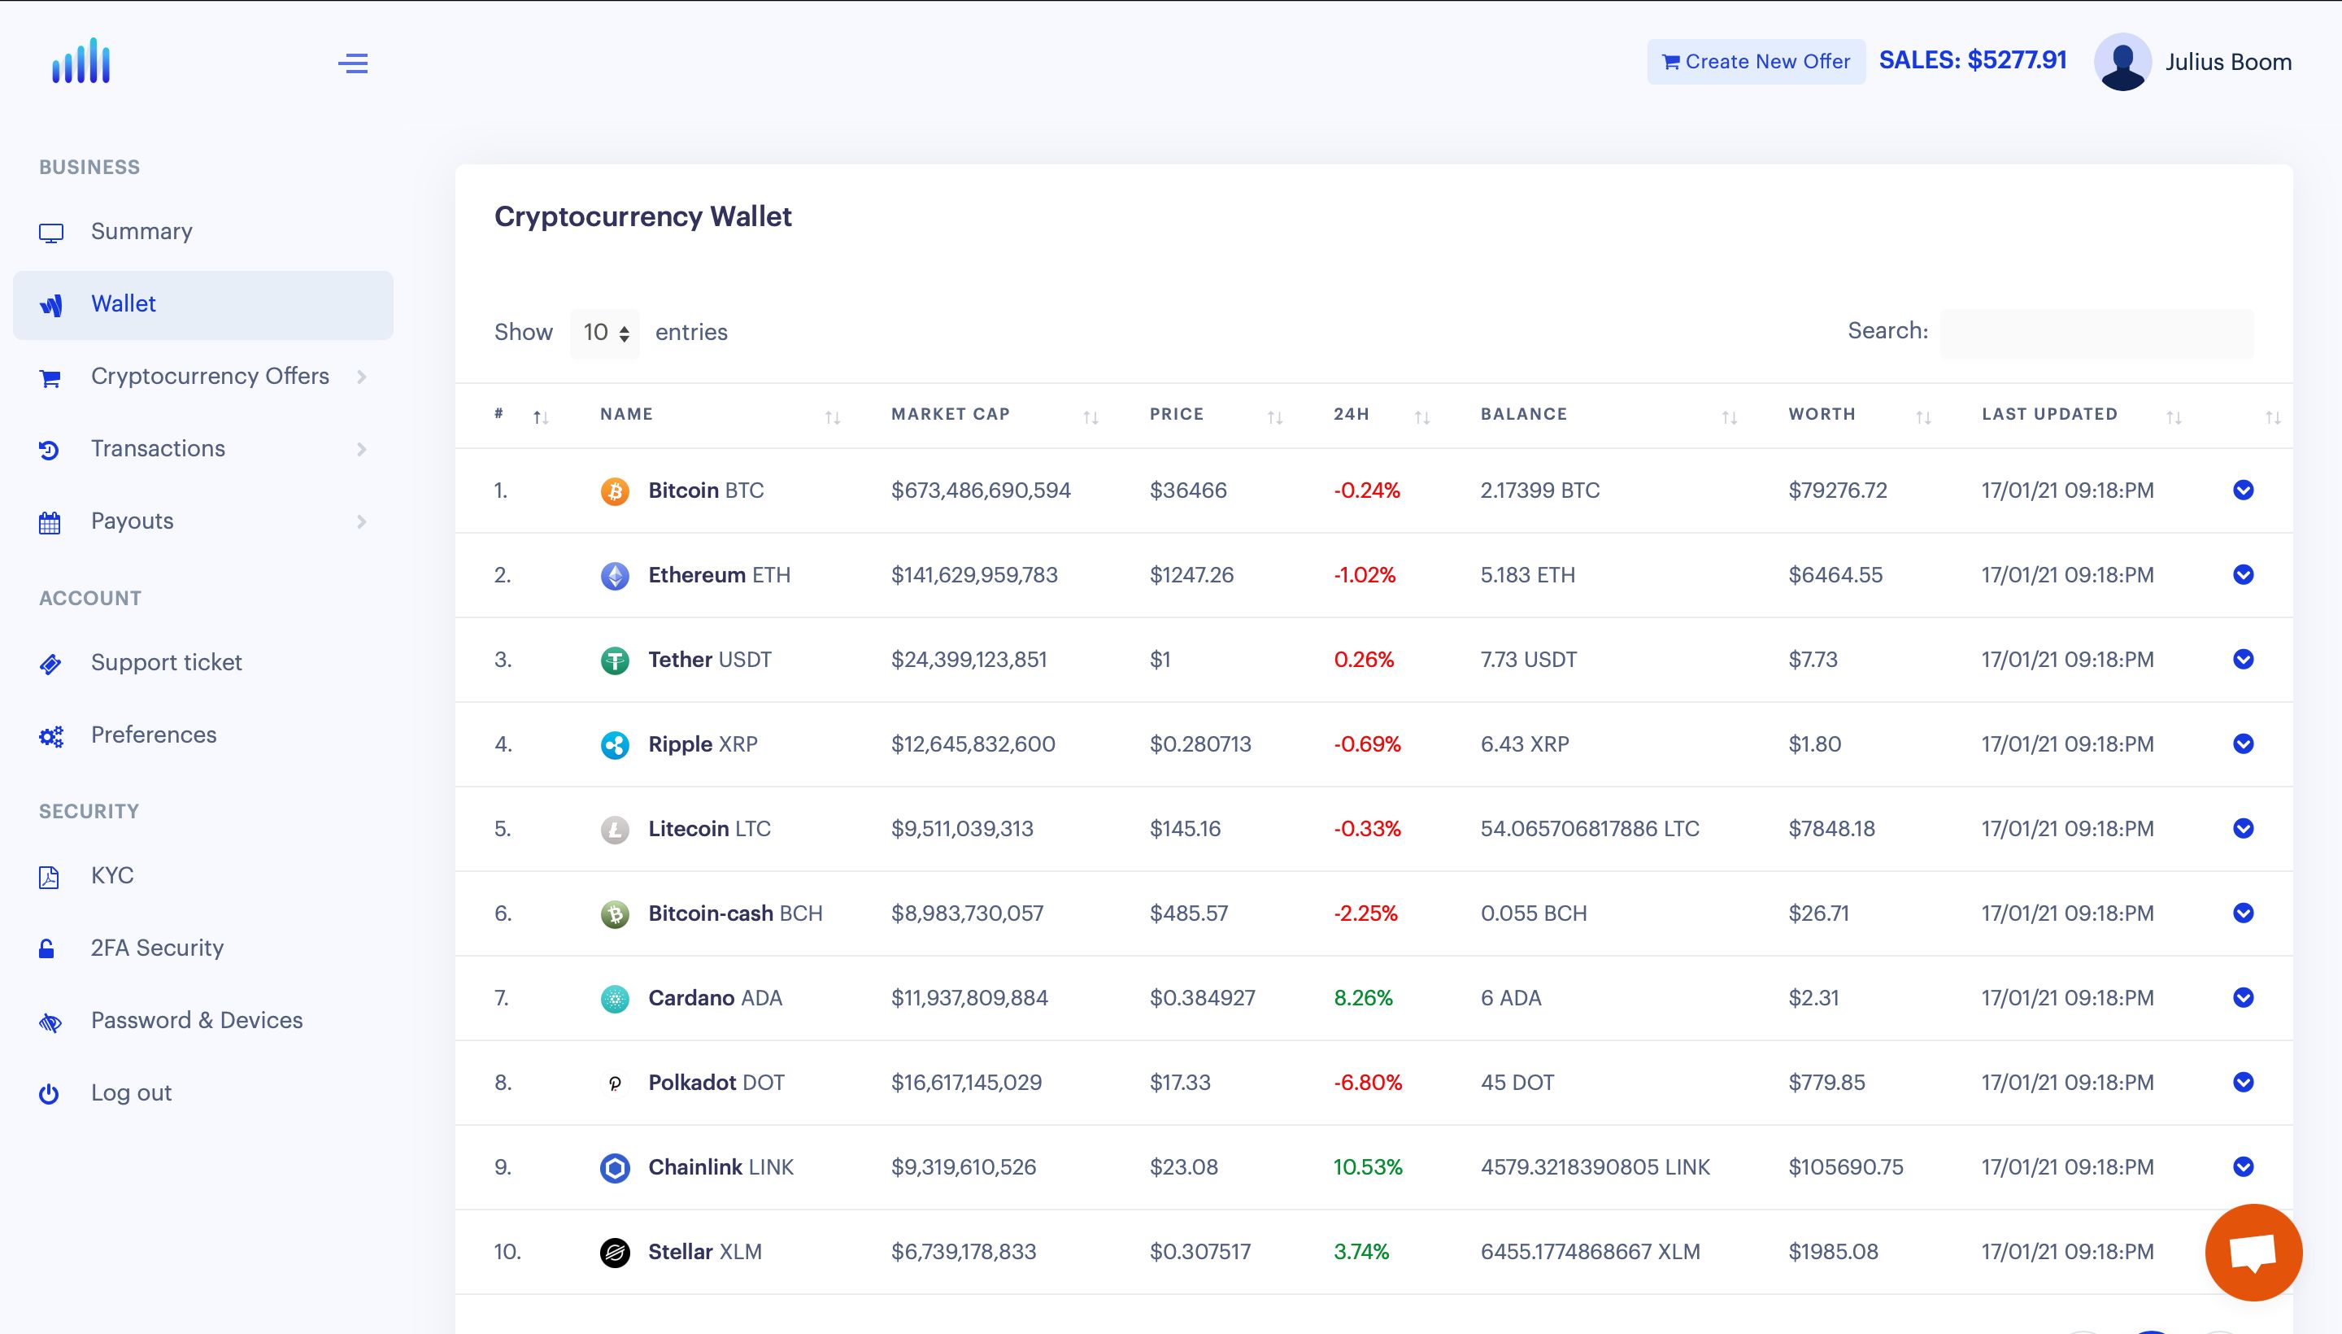Sort the table by the Worth column
The image size is (2342, 1334).
[1822, 414]
